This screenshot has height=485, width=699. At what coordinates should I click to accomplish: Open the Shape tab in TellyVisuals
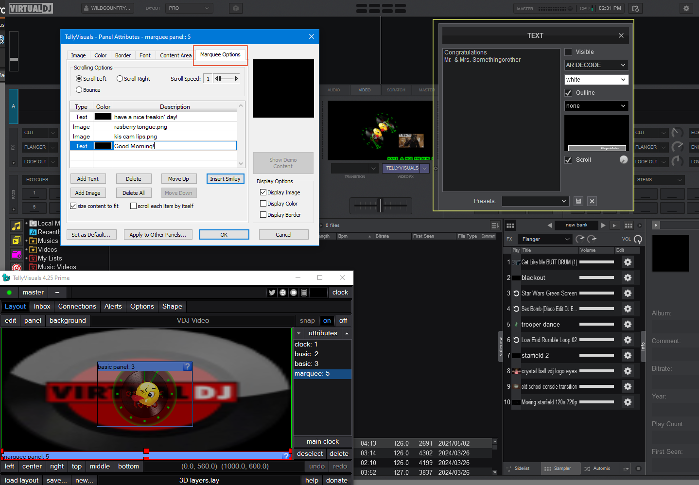172,307
